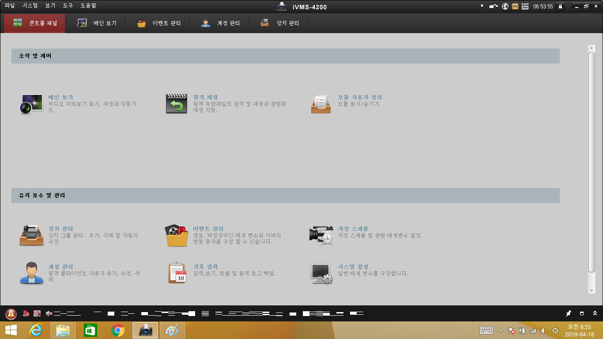
Task: Pin the alarm panel with pushpin
Action: click(x=569, y=313)
